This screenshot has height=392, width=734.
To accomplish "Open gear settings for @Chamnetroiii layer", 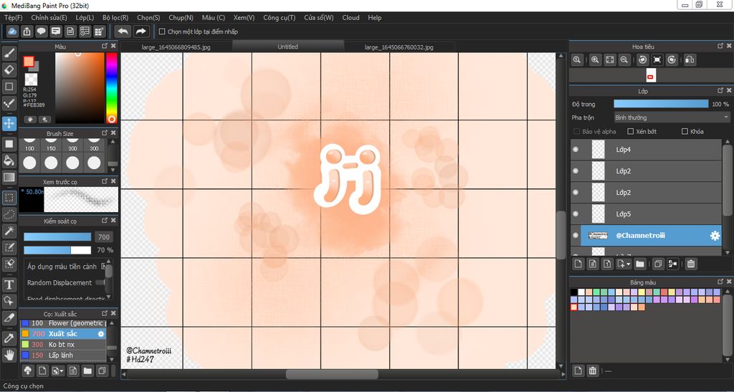I will (x=715, y=236).
